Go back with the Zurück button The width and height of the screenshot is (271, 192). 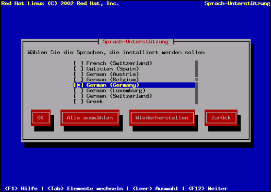(221, 118)
